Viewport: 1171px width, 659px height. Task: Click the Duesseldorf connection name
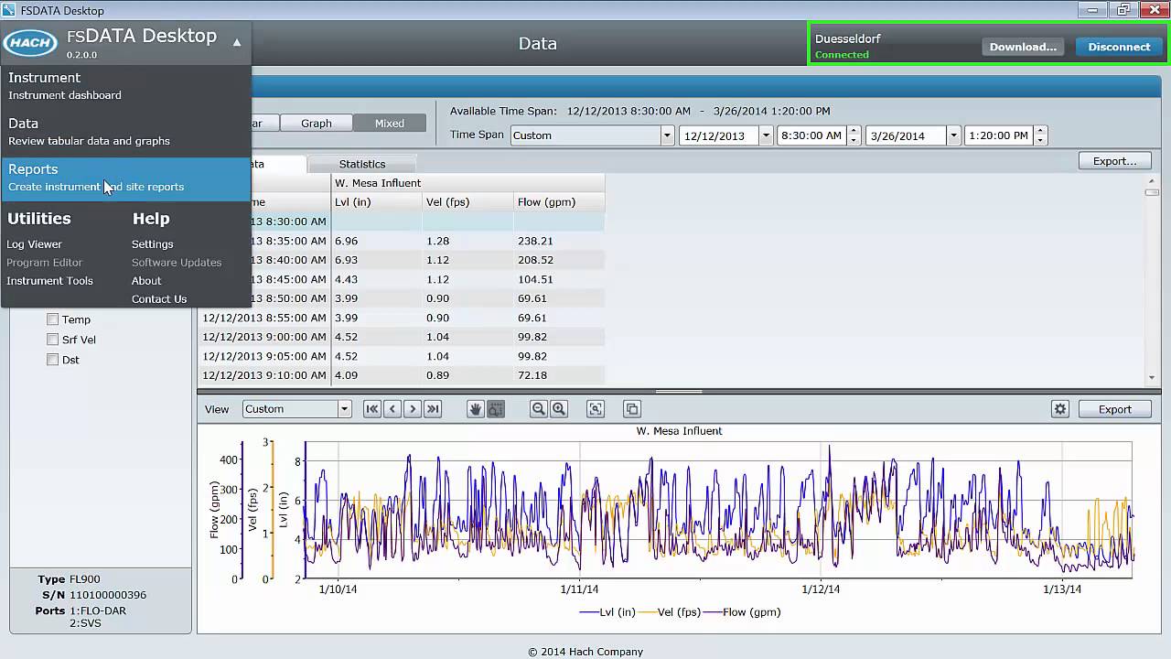(x=847, y=39)
